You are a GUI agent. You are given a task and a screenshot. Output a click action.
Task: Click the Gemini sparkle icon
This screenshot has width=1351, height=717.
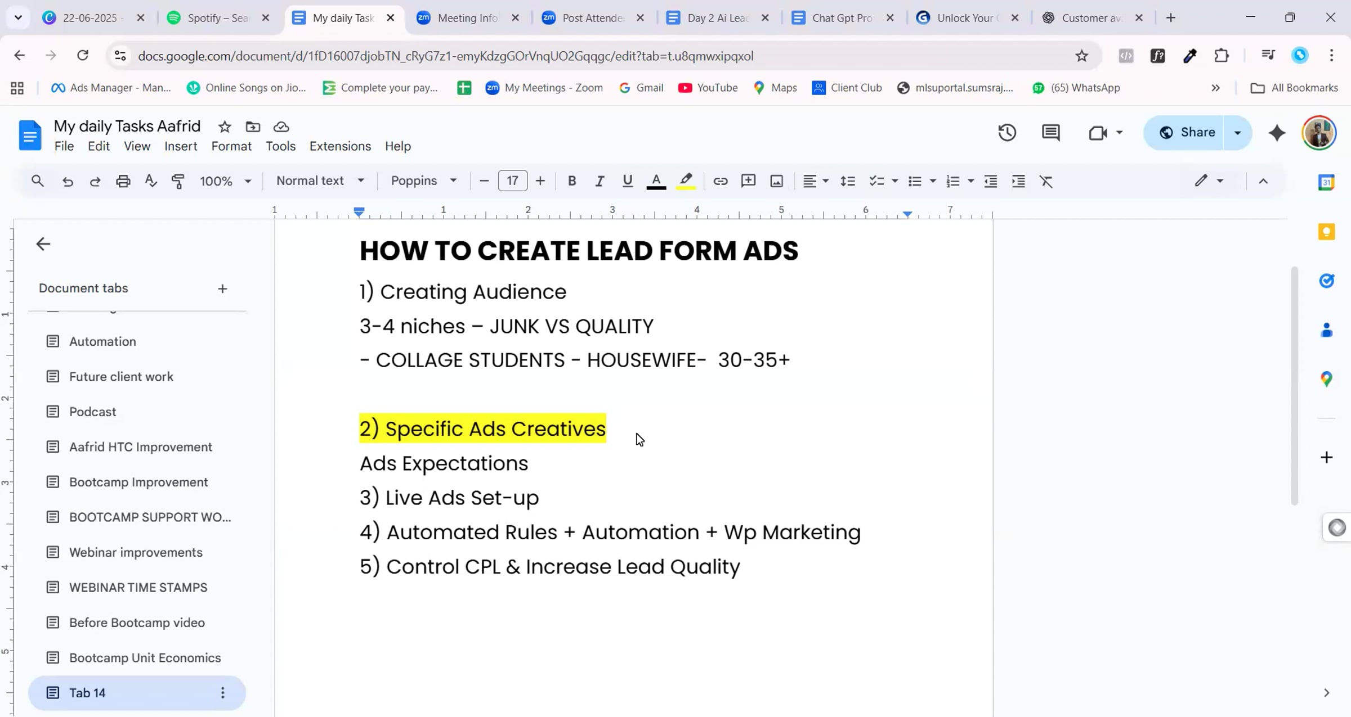pos(1277,133)
